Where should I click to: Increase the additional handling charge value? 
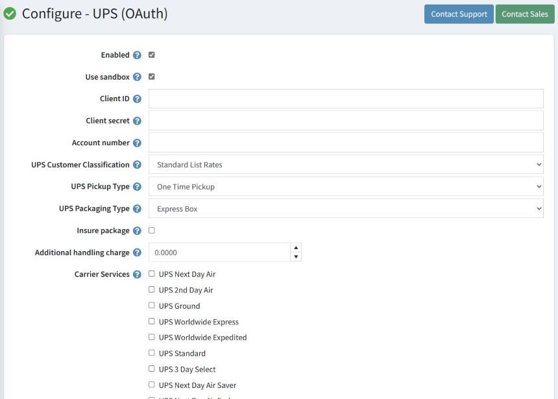click(296, 248)
